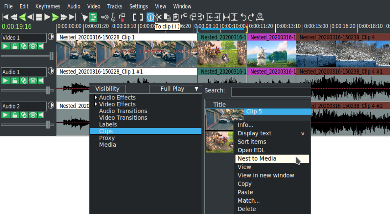Open the Keyframes menu
390x214 pixels.
click(x=47, y=6)
